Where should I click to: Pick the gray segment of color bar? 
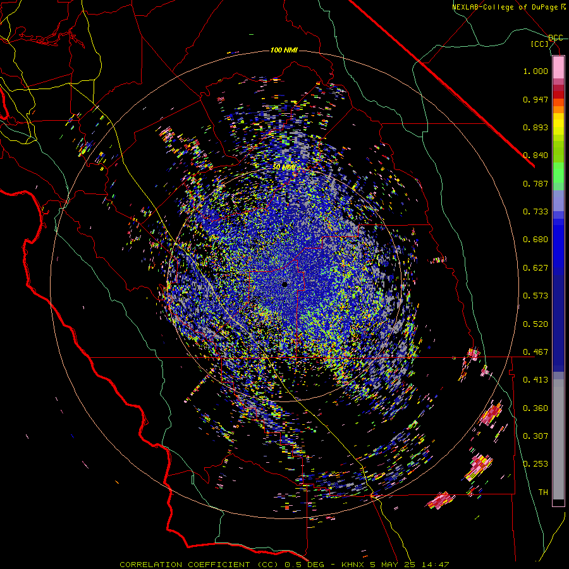click(x=558, y=439)
